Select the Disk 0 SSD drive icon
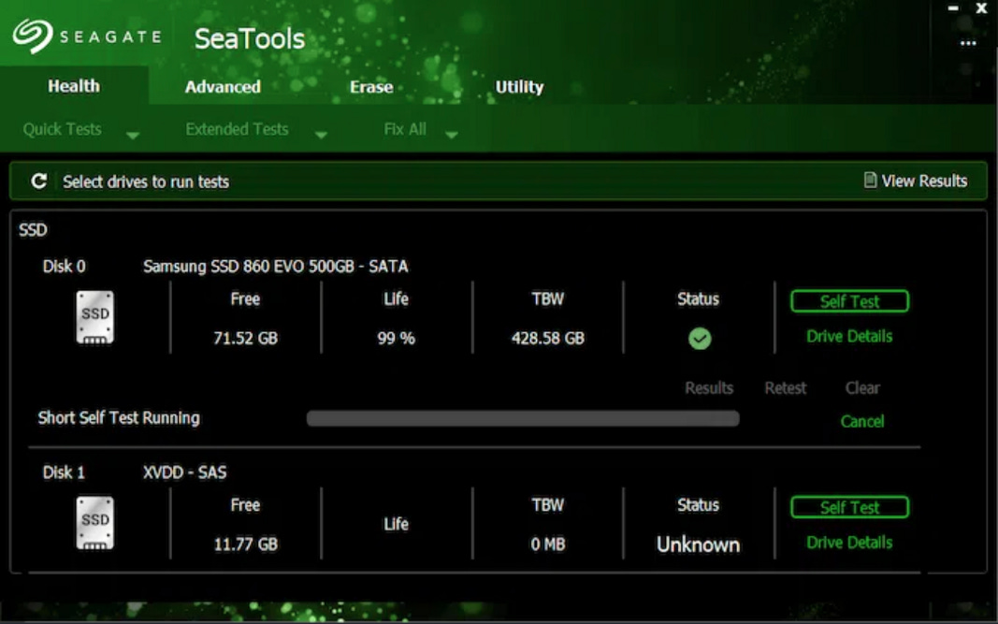998x624 pixels. pos(95,317)
